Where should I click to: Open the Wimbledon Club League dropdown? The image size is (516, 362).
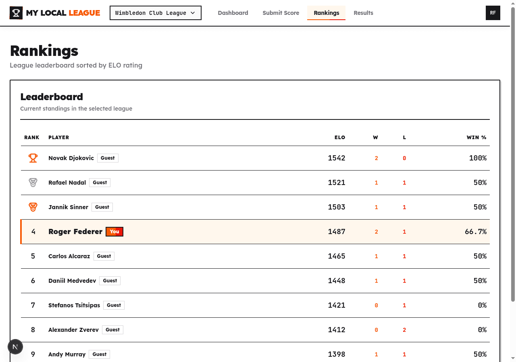(155, 12)
